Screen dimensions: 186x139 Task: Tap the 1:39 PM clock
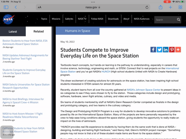click(5, 2)
